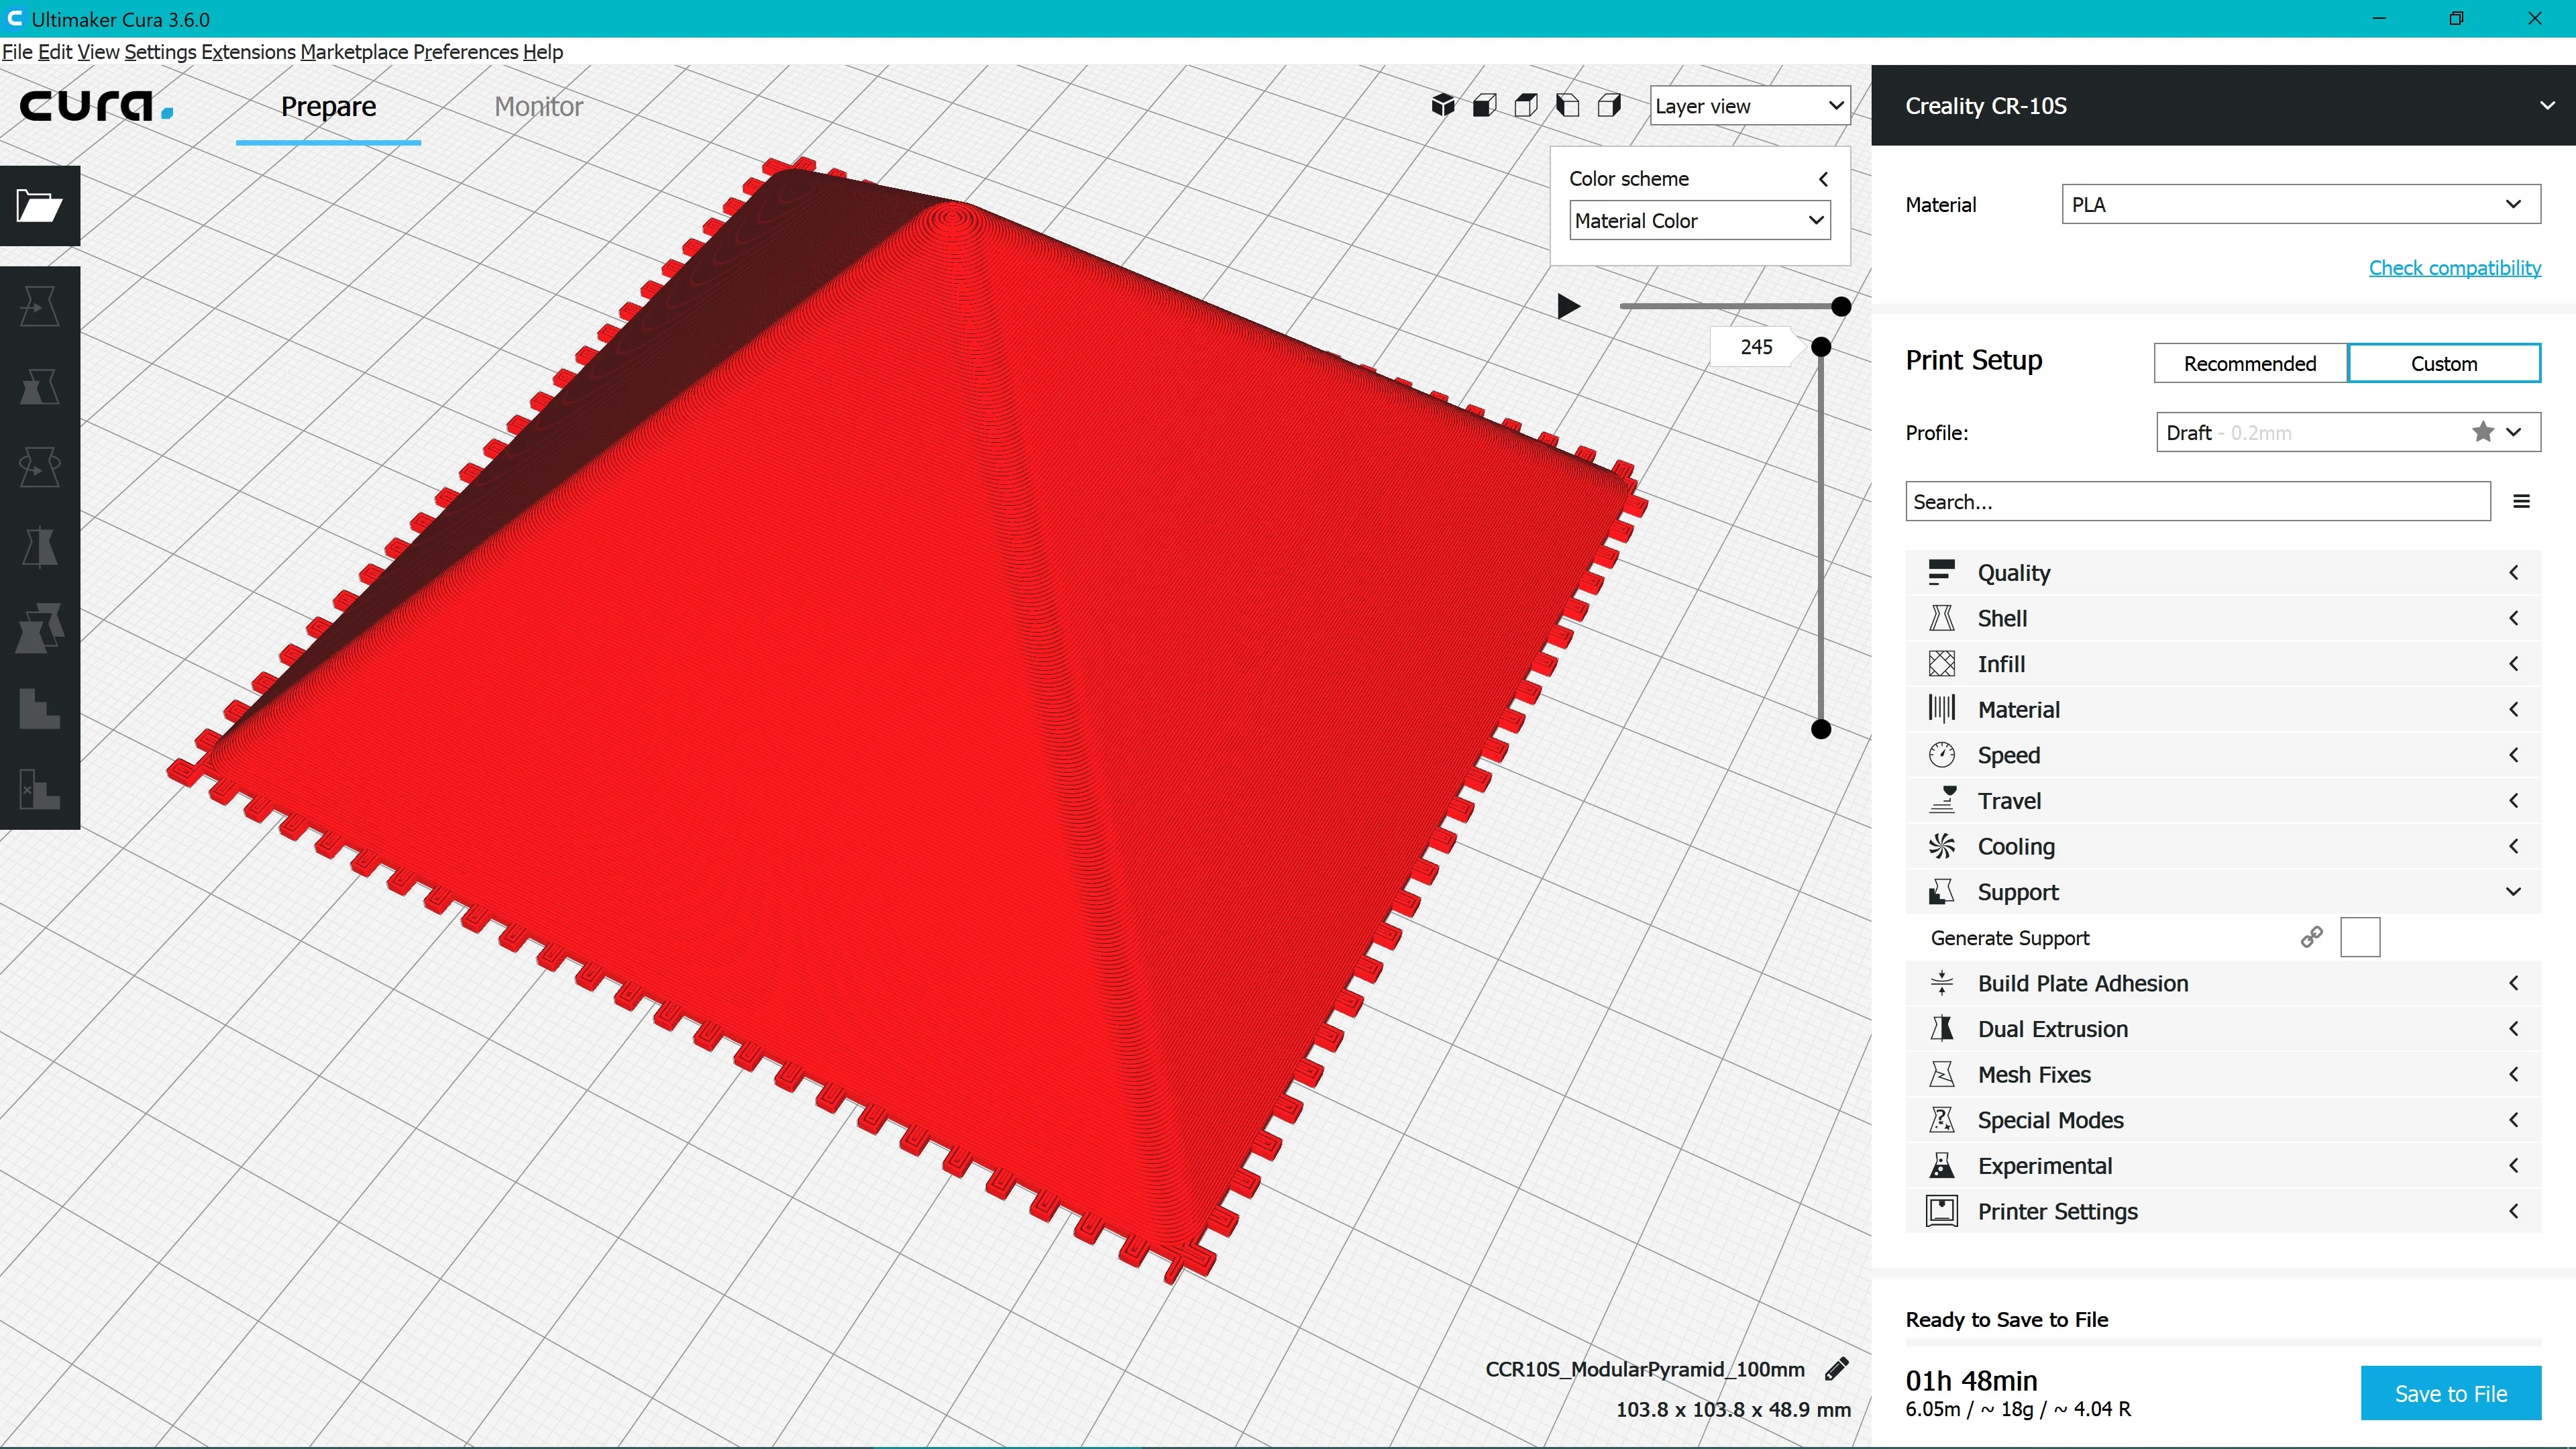Click the upper layer slider handle
2576x1449 pixels.
coord(1821,347)
